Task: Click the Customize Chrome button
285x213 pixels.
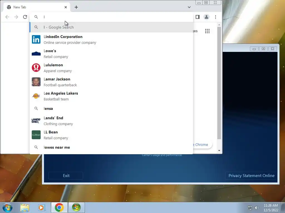Action: click(202, 144)
